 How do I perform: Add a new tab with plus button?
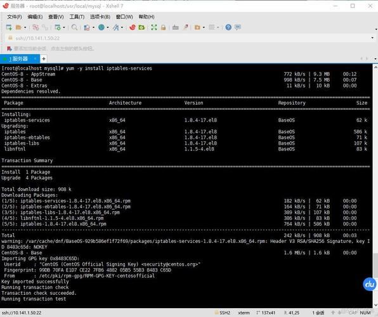click(x=44, y=58)
